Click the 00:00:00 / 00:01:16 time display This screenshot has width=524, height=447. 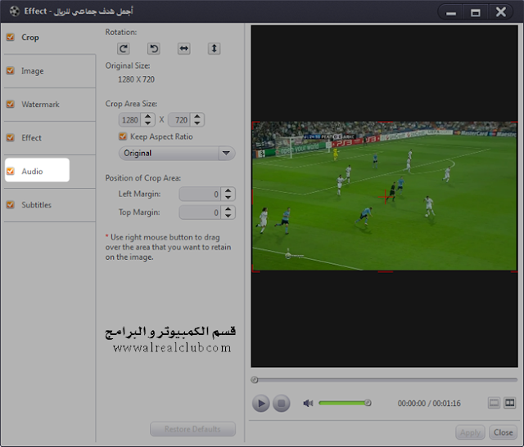click(x=429, y=404)
